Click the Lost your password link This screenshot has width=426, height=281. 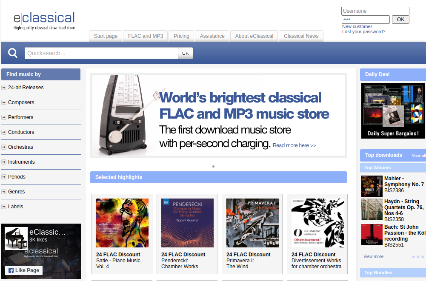363,31
